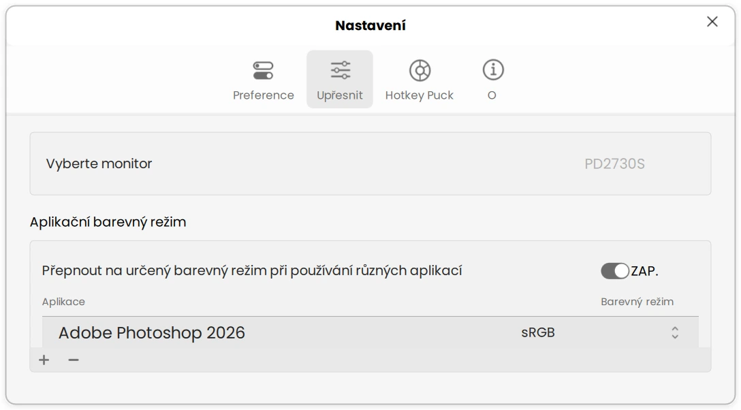Open the O (About) tab

click(x=492, y=78)
